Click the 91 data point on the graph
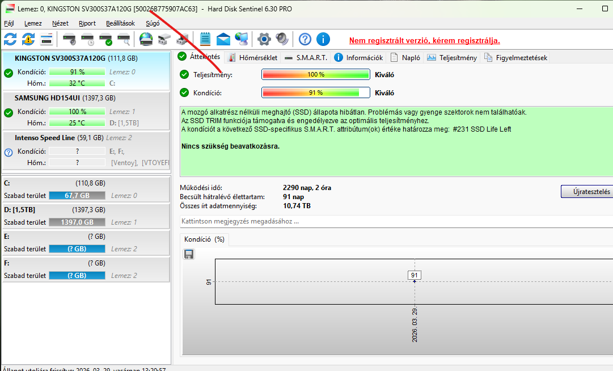613x371 pixels. [415, 281]
